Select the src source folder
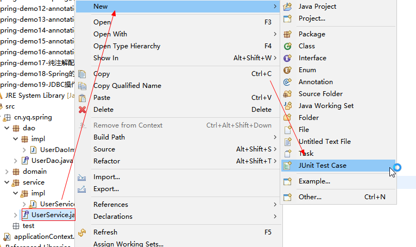The image size is (416, 247). pyautogui.click(x=10, y=106)
